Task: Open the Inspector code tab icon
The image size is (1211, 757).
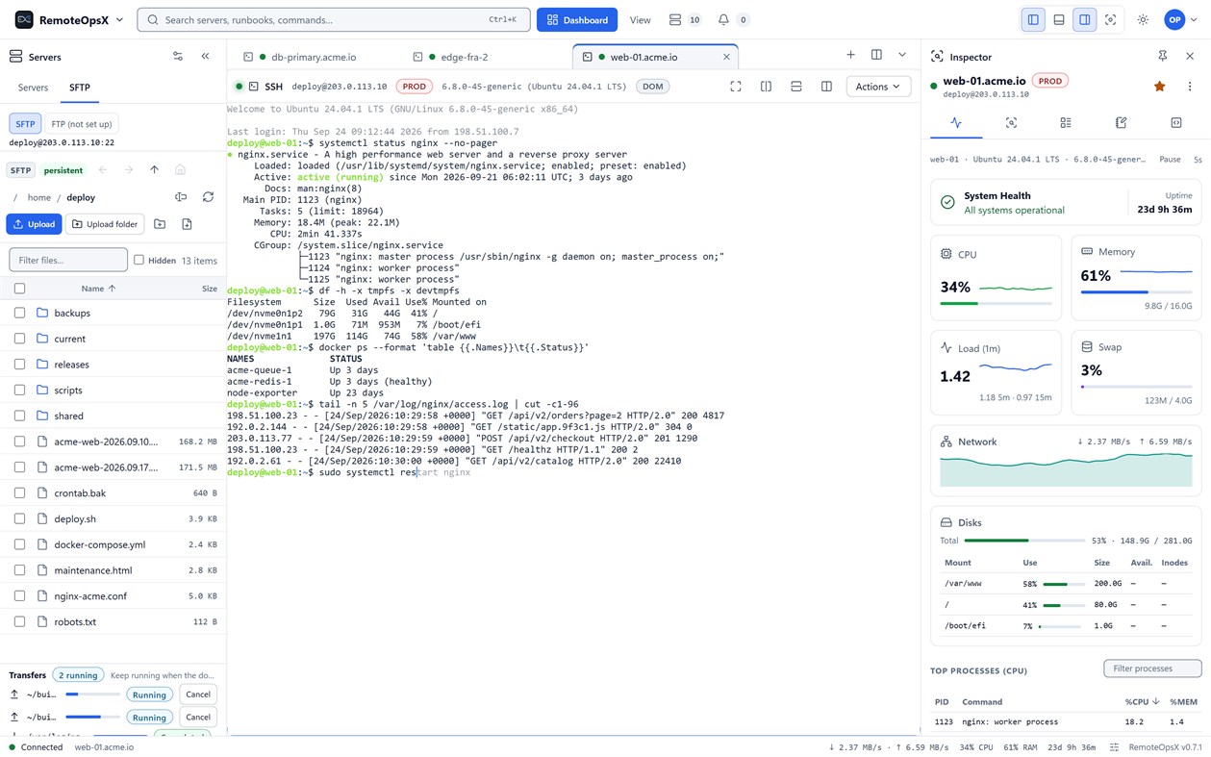Action: pos(1175,123)
